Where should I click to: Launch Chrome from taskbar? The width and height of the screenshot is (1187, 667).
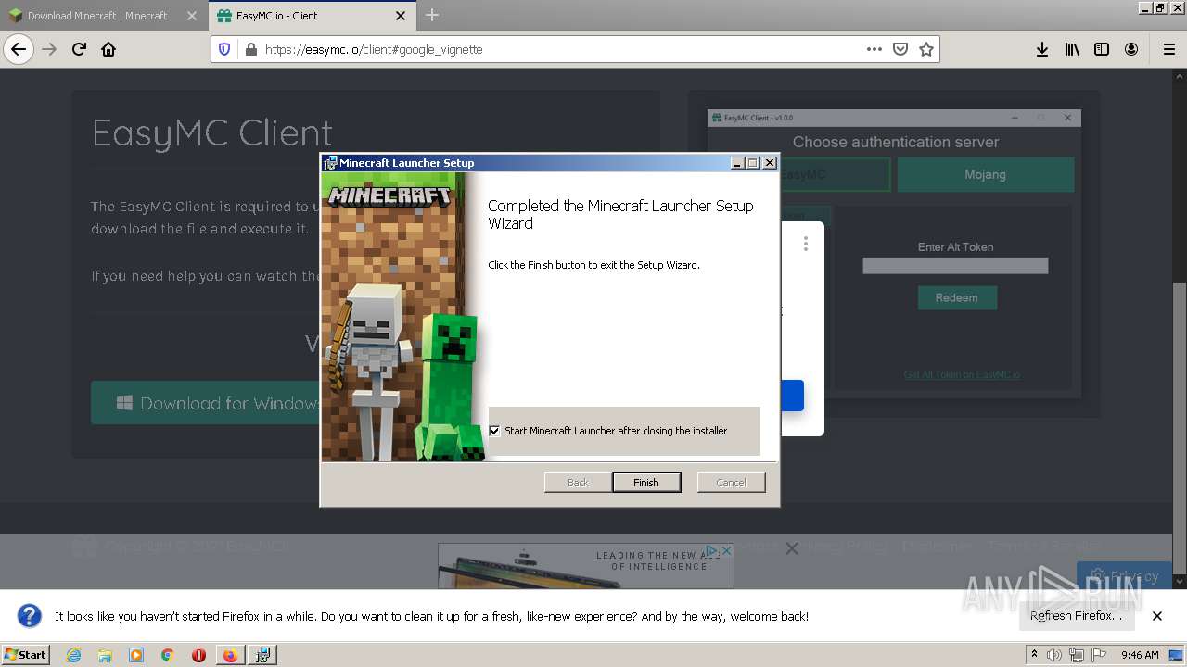pyautogui.click(x=167, y=655)
